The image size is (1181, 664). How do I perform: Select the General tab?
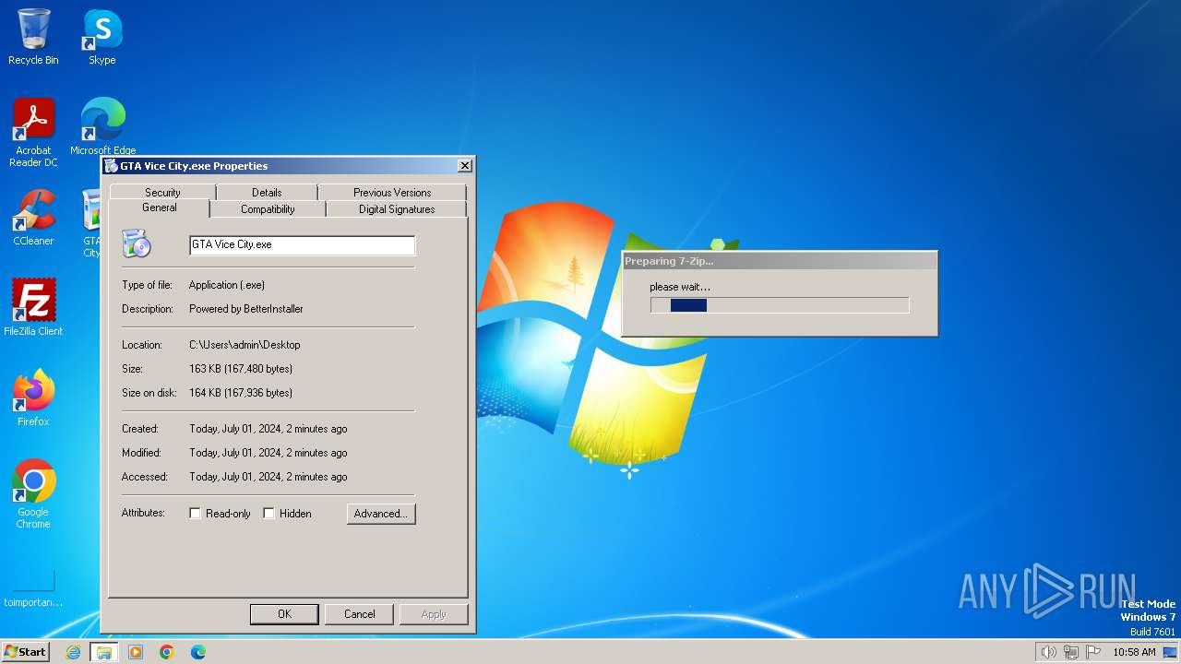(160, 208)
